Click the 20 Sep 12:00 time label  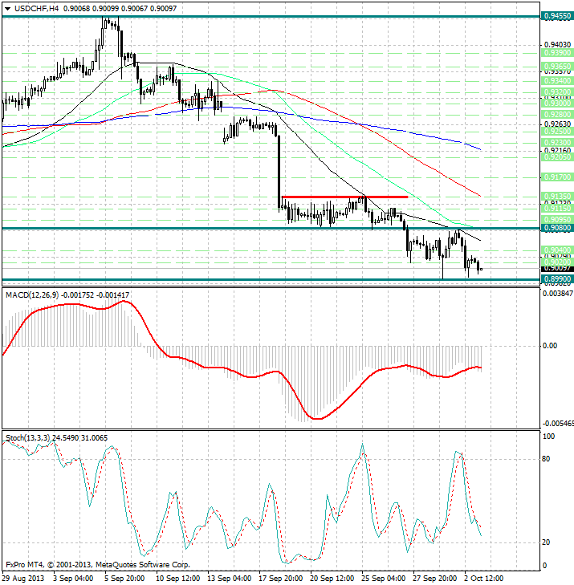pyautogui.click(x=332, y=579)
